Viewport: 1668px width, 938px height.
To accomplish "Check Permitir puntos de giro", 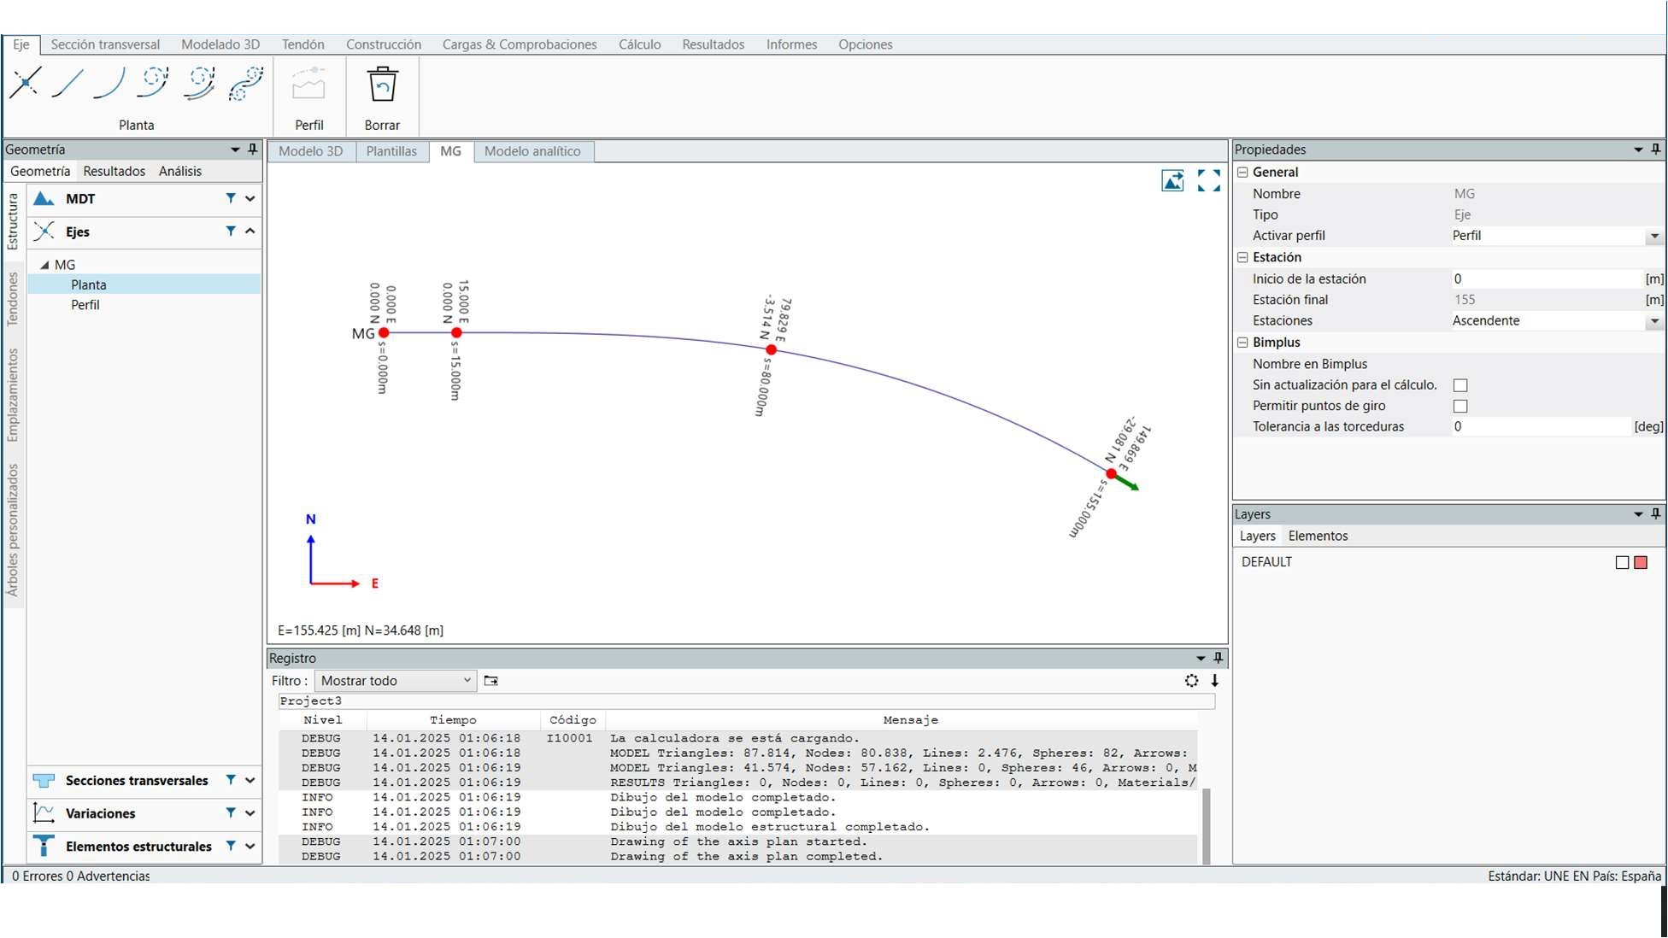I will [x=1460, y=407].
